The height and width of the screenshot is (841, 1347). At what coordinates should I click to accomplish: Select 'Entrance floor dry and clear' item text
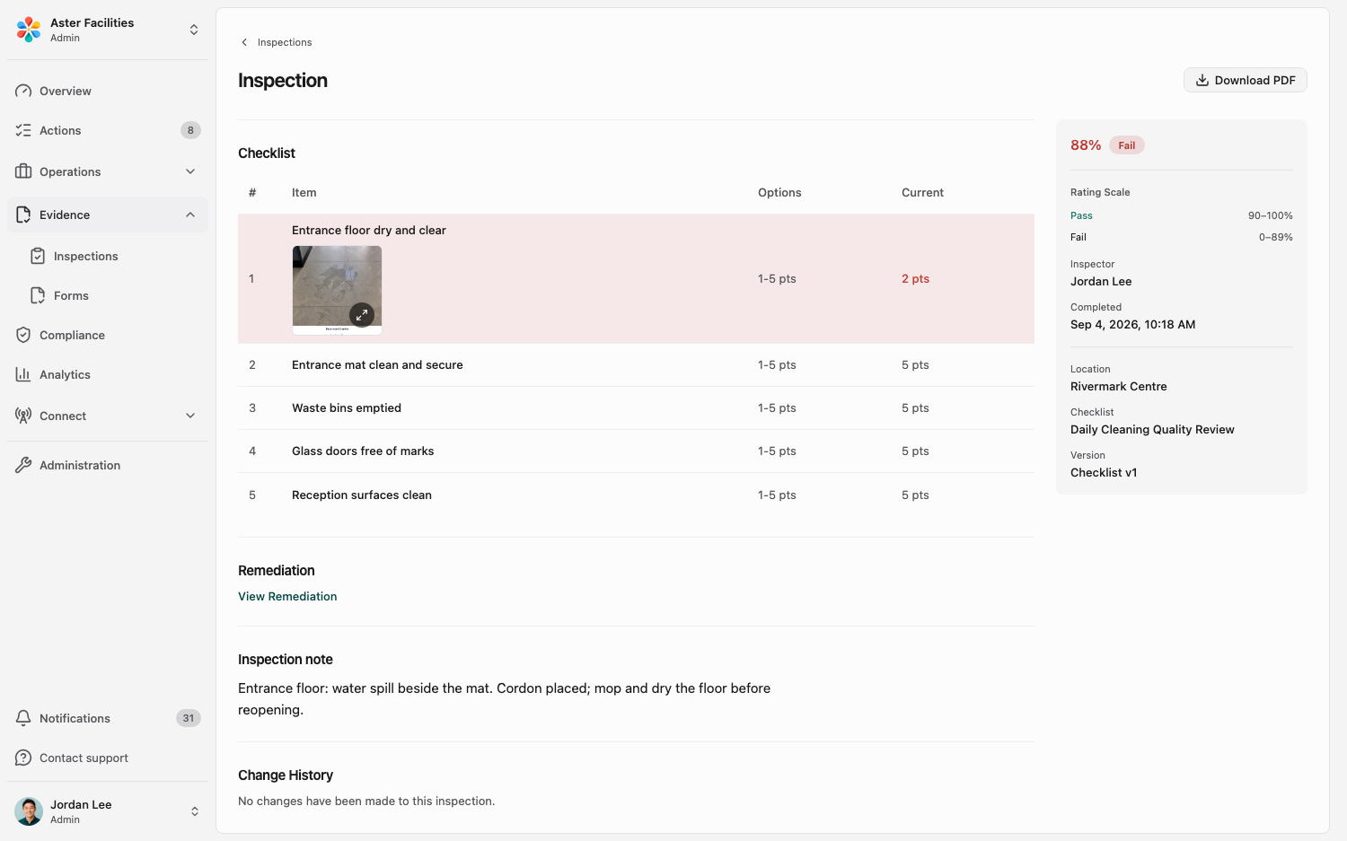(369, 230)
